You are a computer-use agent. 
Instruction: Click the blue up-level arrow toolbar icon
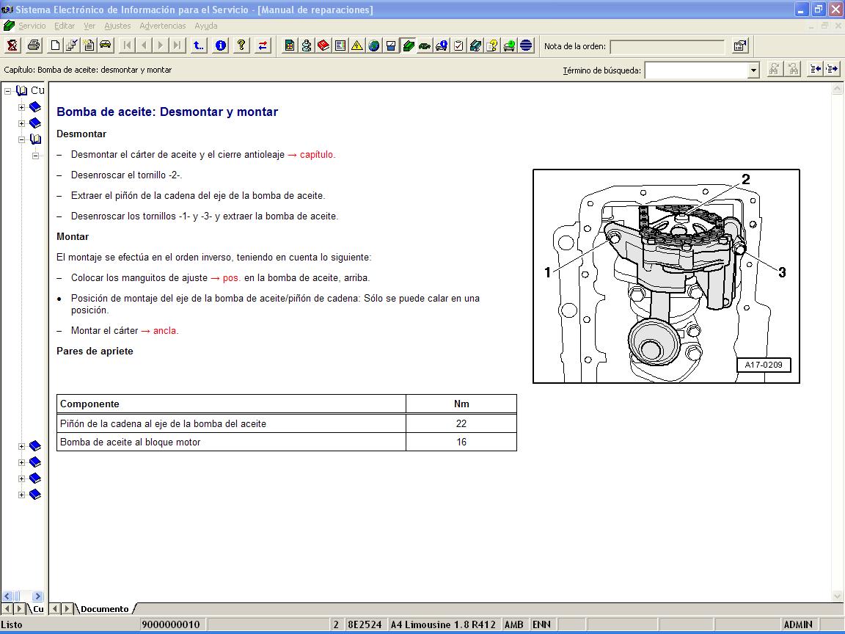pyautogui.click(x=198, y=45)
